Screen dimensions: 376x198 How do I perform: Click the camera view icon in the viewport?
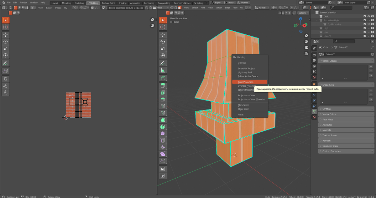click(x=306, y=48)
